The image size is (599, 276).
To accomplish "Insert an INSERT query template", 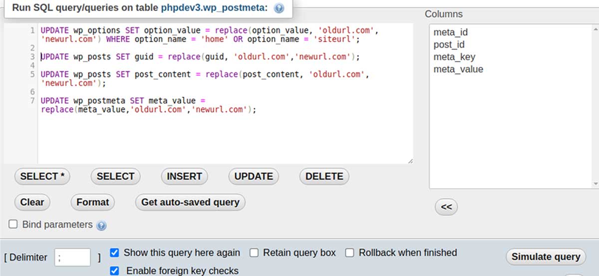I will pos(184,176).
